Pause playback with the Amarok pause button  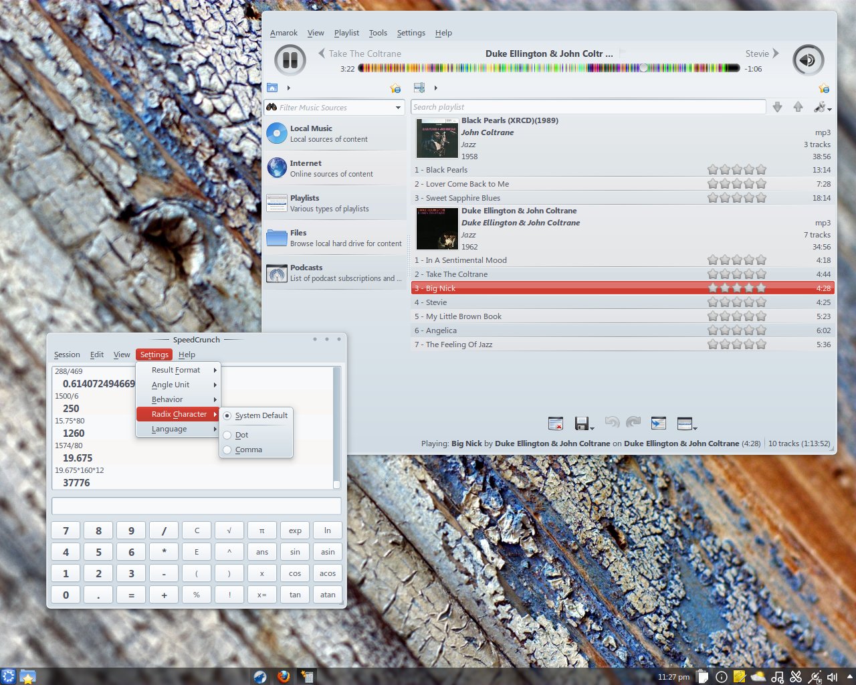coord(290,60)
